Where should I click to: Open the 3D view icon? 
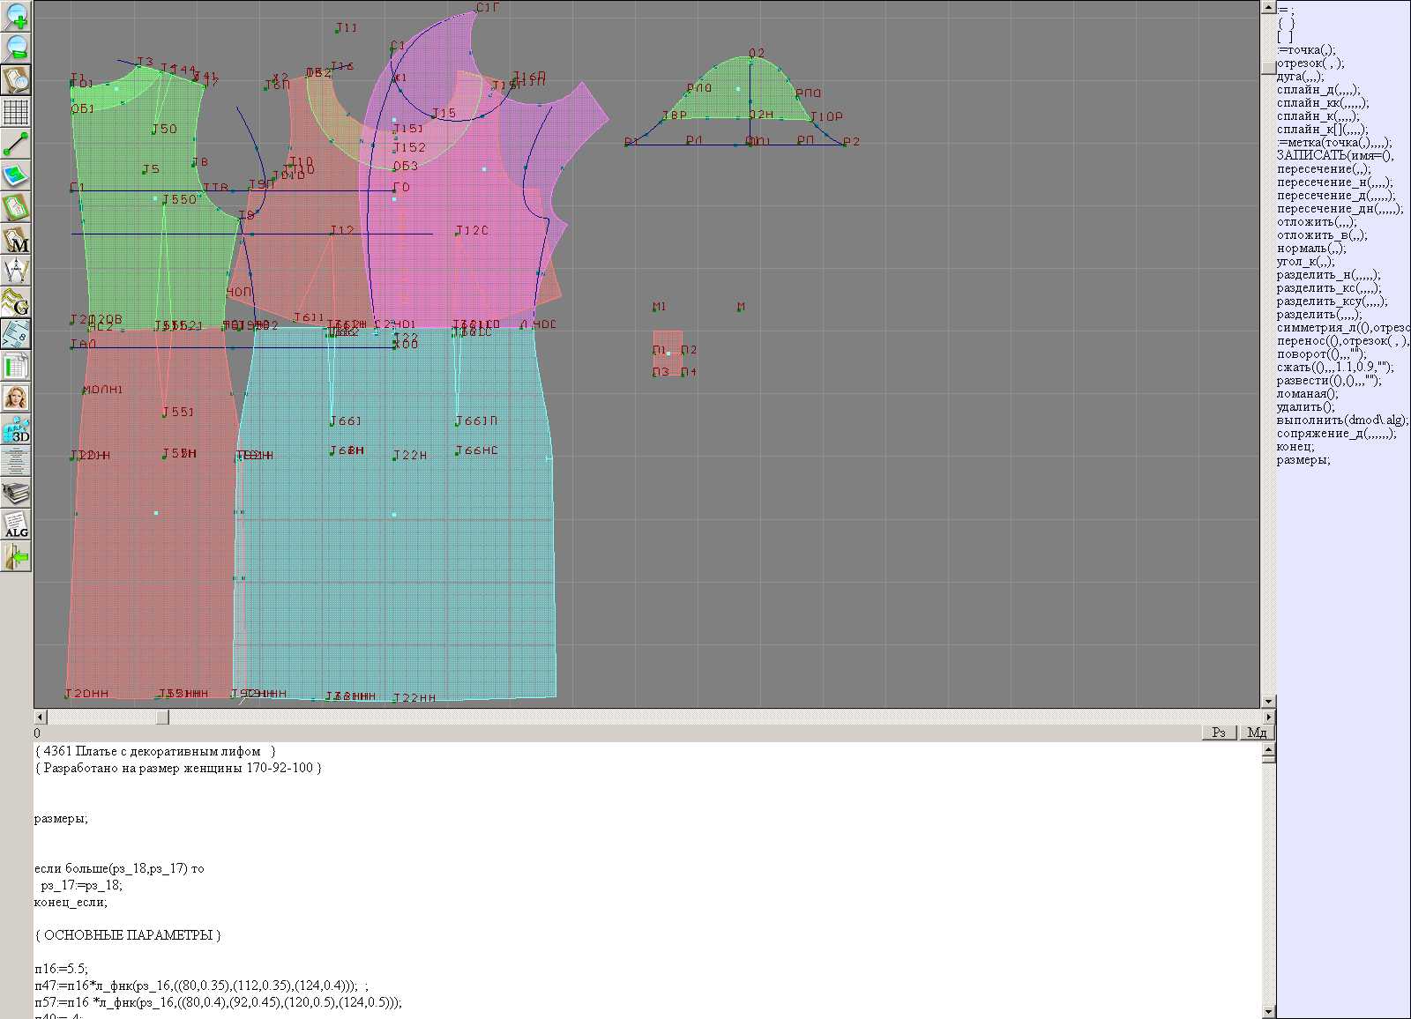[16, 429]
